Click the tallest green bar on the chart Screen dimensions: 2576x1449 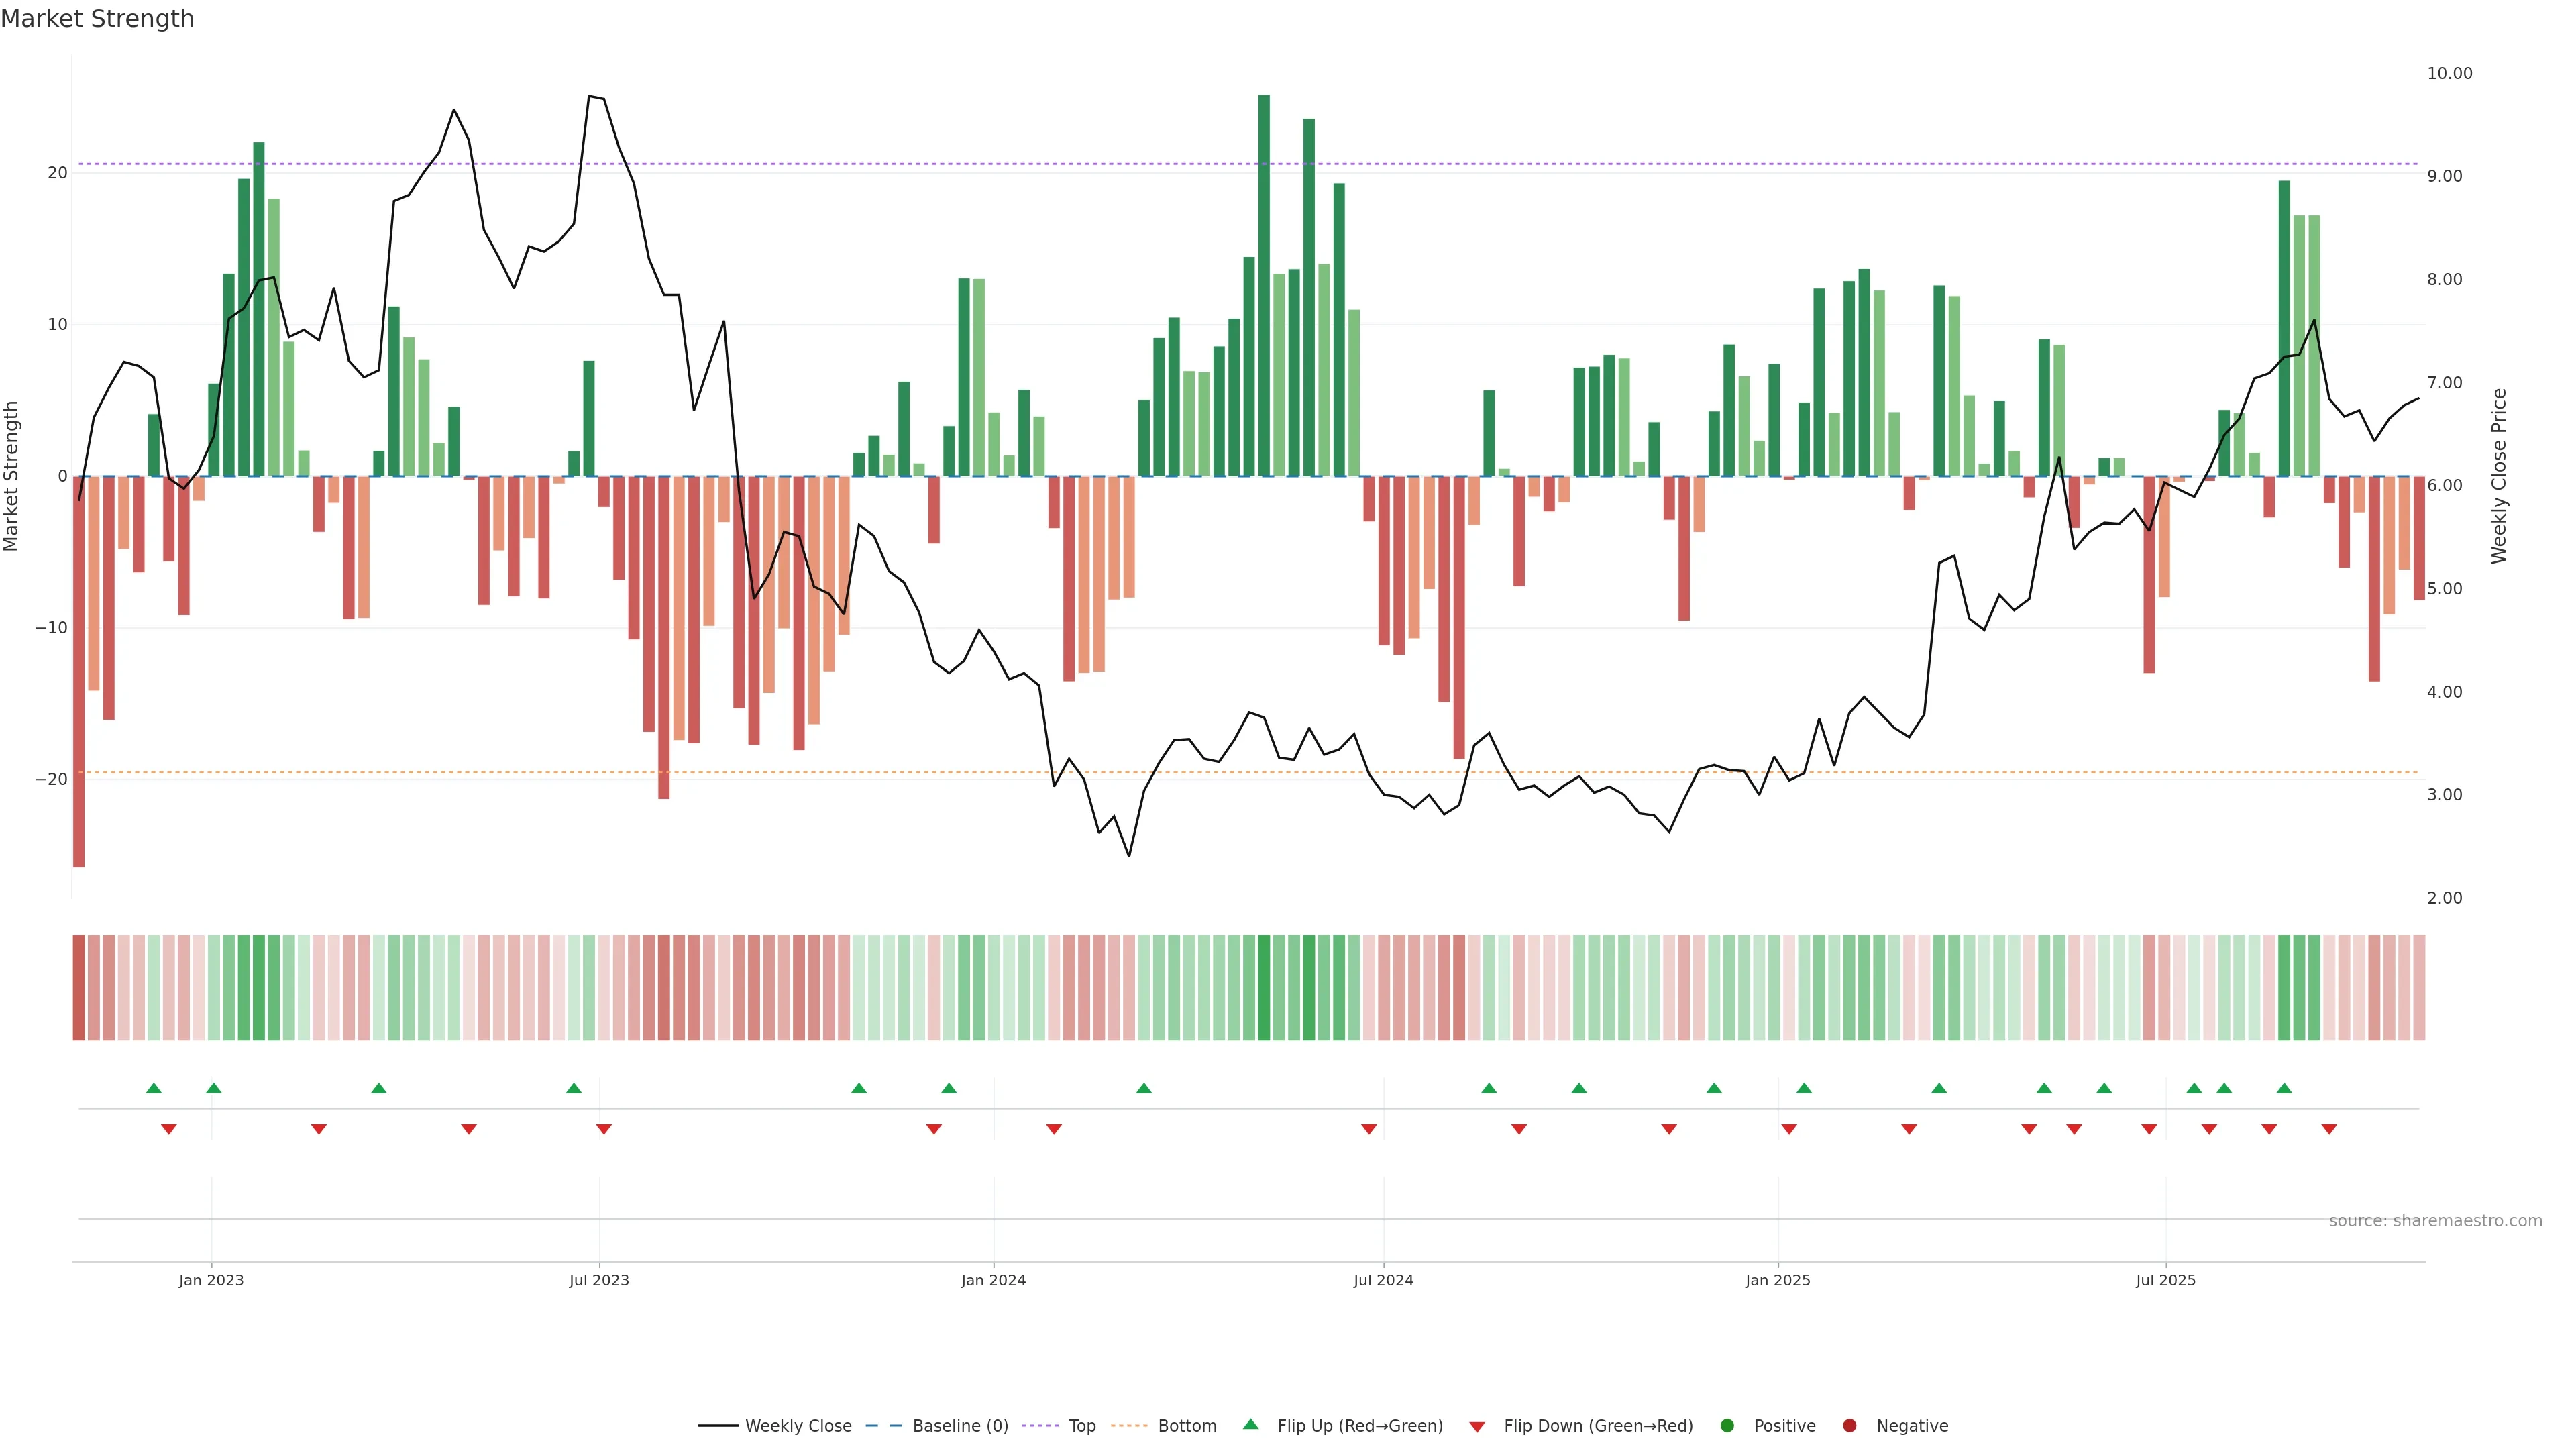1264,285
